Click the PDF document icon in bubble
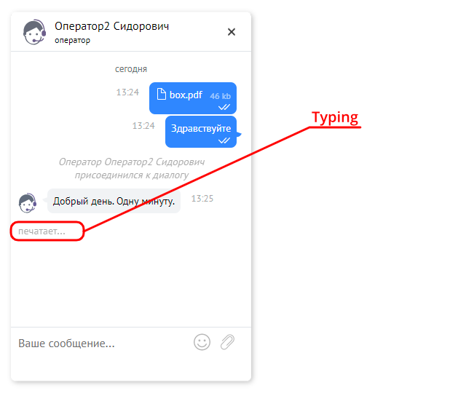466x393 pixels. coord(162,94)
